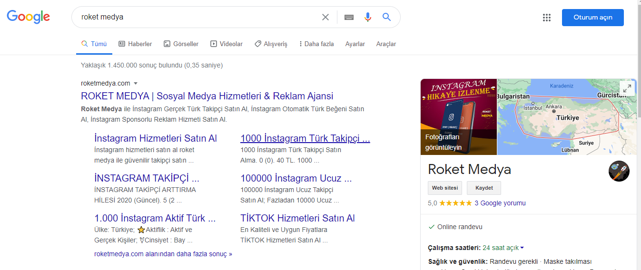Open İnstagram Hizmetleri Satın Al sitelink

point(156,138)
